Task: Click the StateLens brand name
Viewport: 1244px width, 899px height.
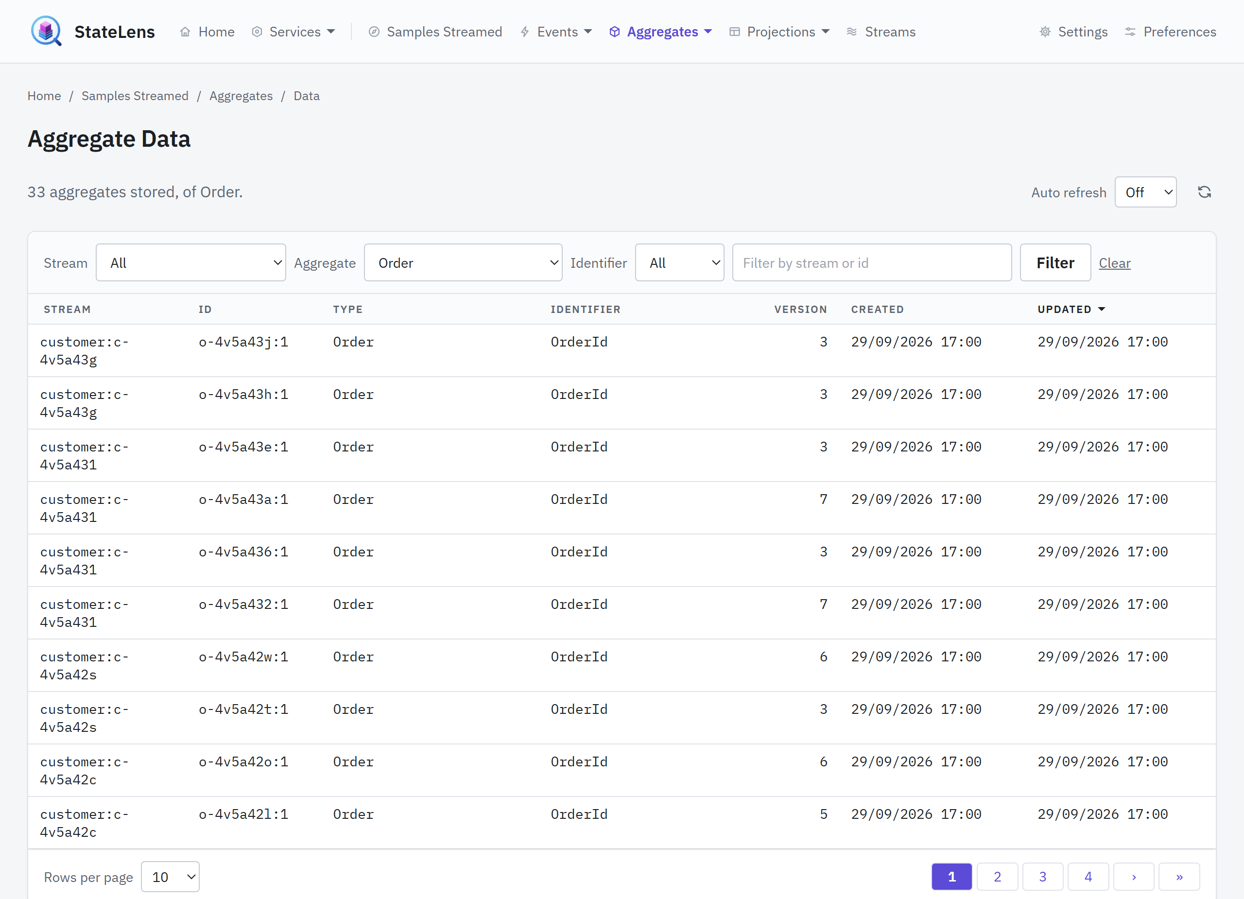Action: 115,32
